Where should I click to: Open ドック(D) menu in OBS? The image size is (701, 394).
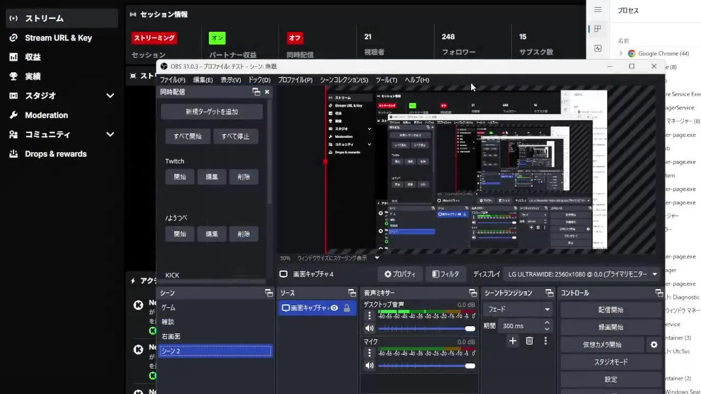click(x=260, y=80)
